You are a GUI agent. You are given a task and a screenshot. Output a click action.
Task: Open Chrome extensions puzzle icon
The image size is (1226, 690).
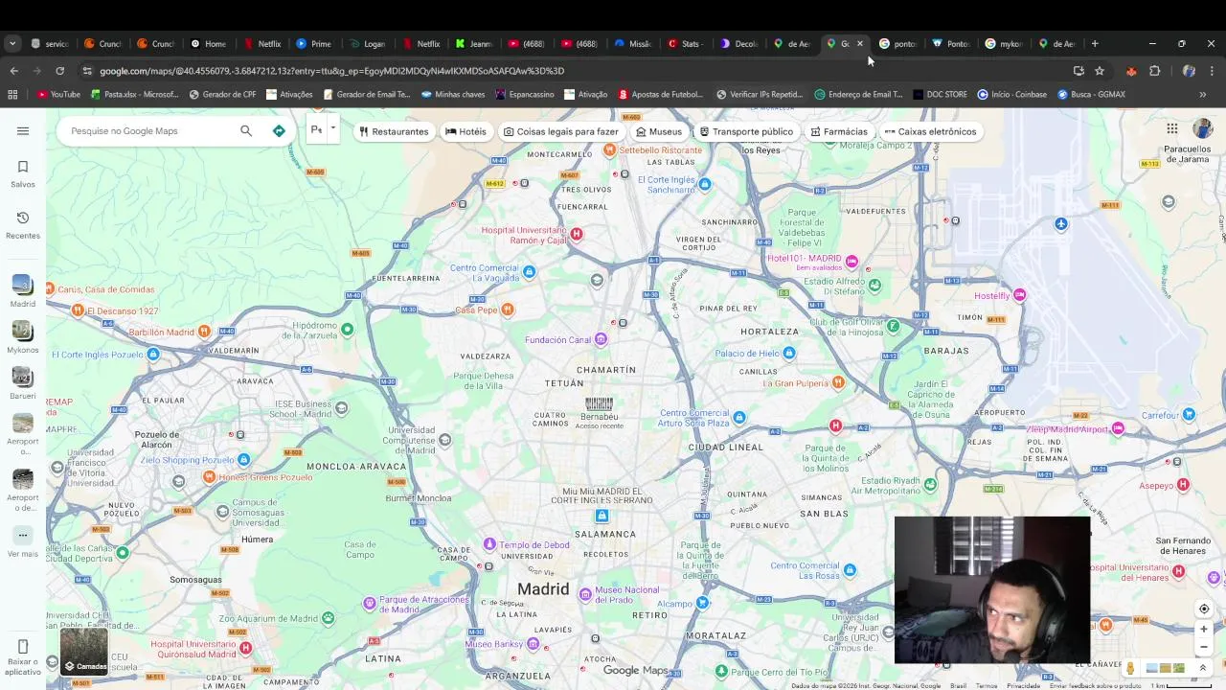pos(1155,71)
